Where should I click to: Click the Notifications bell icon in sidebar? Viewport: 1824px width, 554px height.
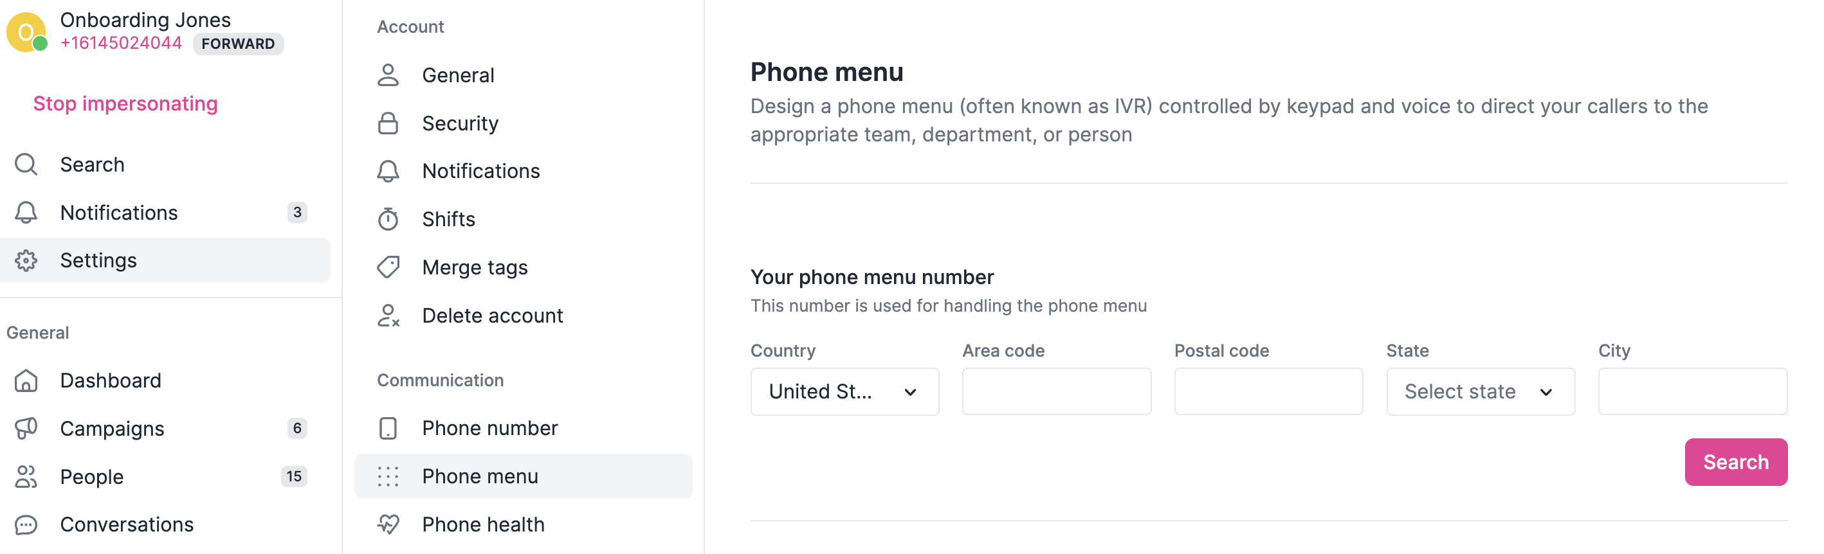(x=26, y=212)
